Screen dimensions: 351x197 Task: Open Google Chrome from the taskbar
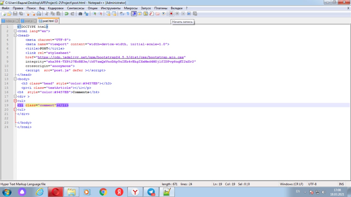coord(103,192)
